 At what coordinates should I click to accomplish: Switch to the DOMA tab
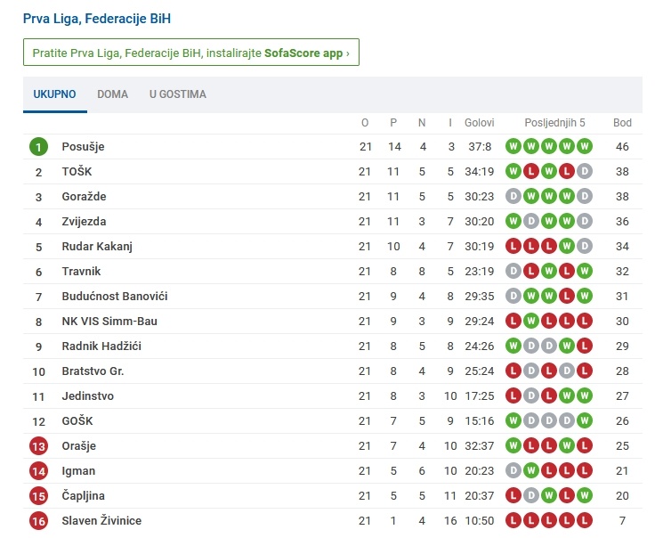[112, 94]
